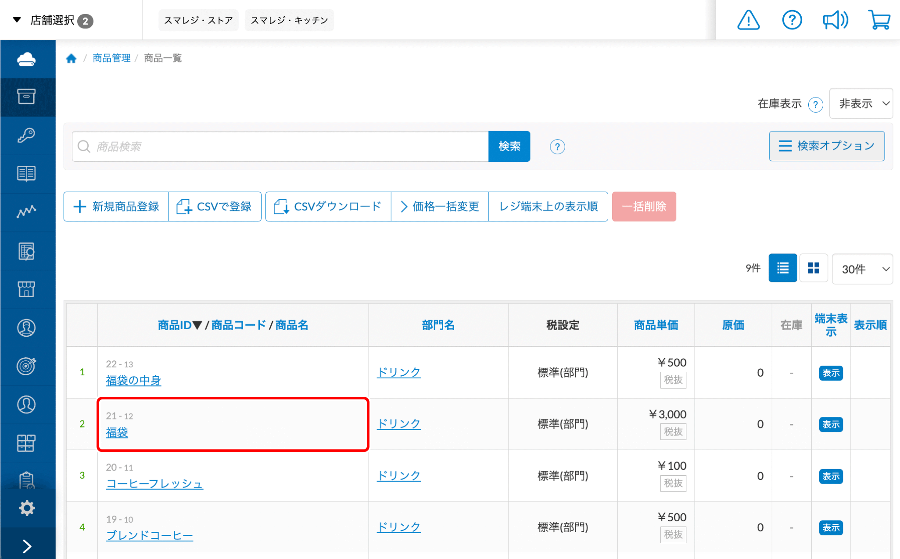
Task: Open the 30件 page size dropdown
Action: (x=862, y=269)
